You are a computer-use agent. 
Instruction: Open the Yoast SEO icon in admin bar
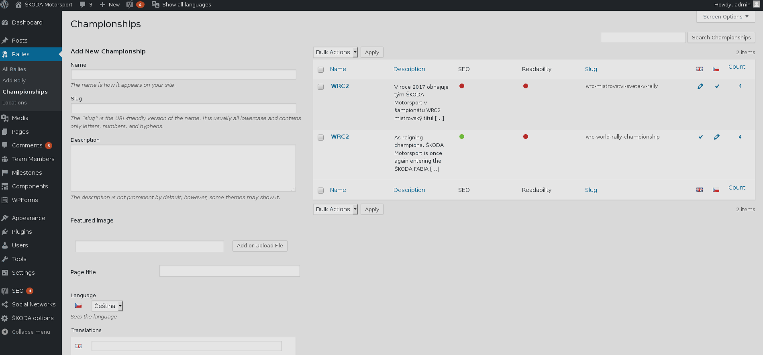[130, 4]
